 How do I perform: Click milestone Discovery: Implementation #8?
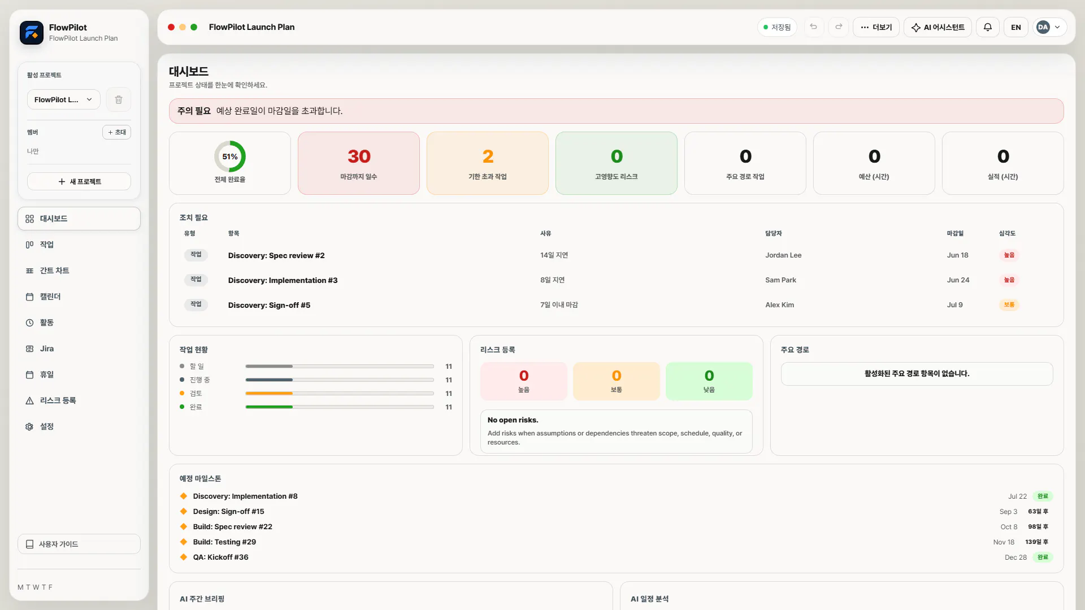[x=245, y=496]
